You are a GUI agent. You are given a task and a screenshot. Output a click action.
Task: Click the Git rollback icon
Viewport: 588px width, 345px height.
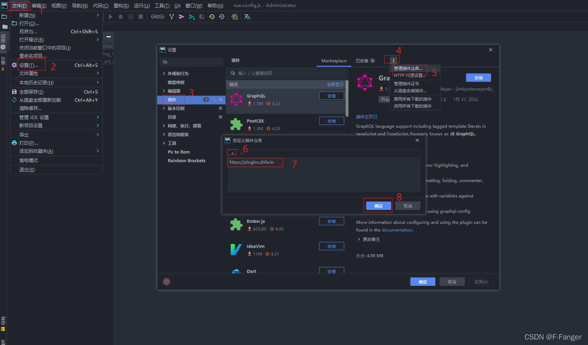click(x=222, y=17)
